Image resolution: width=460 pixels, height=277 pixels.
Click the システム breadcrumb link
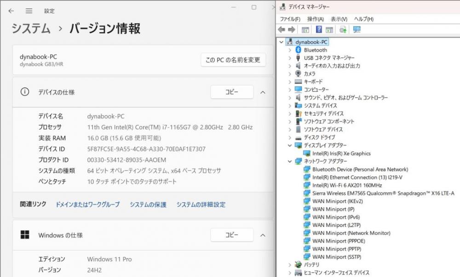(x=31, y=29)
